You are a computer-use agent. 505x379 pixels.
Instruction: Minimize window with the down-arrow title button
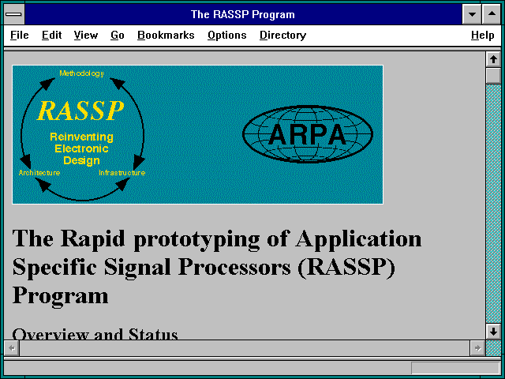472,14
